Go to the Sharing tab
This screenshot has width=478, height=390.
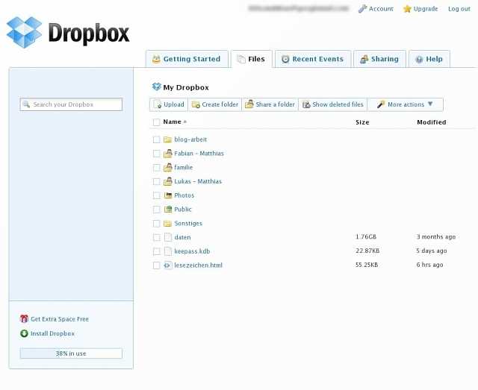(x=379, y=59)
